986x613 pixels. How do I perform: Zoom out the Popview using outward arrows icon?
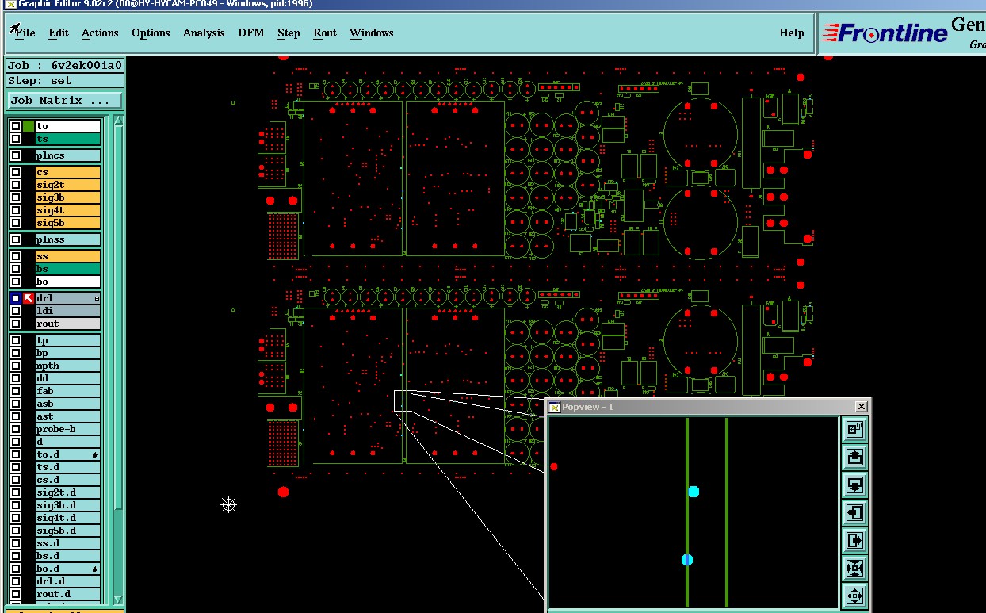pyautogui.click(x=854, y=596)
